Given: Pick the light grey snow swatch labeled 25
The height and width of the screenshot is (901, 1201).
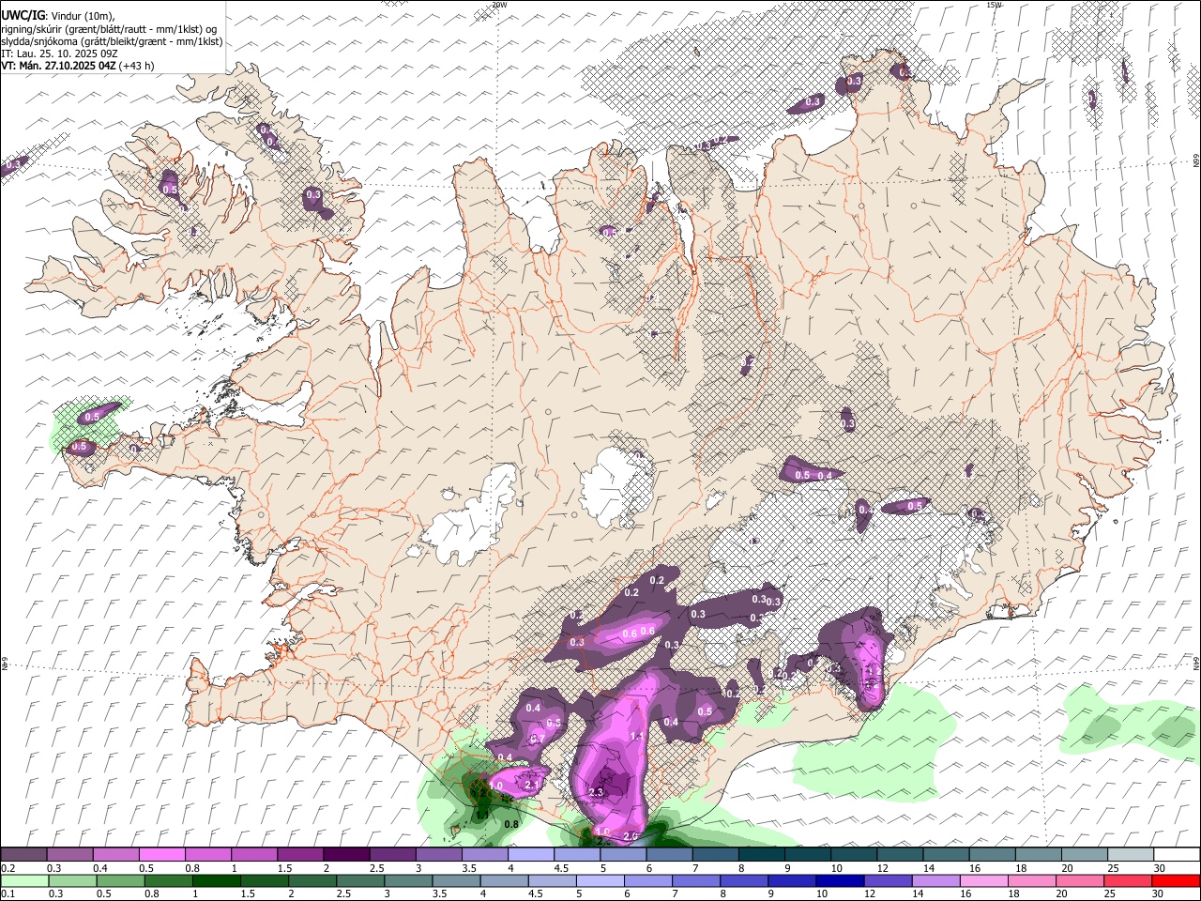Looking at the screenshot, I should coord(1130,855).
